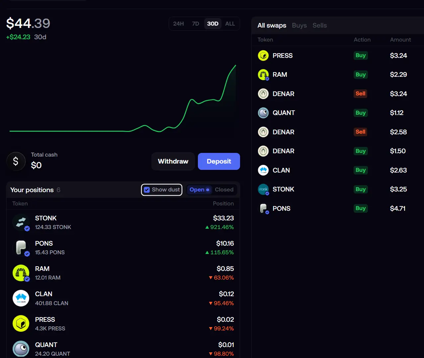Select the 24H chart range

(178, 24)
